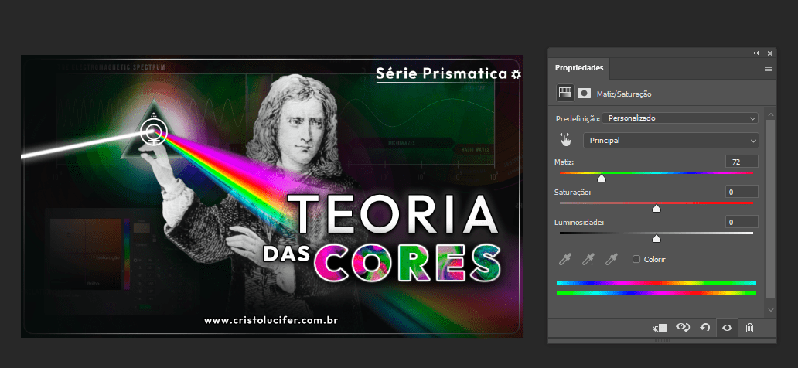View previous state of adjustment
This screenshot has width=798, height=368.
click(683, 328)
